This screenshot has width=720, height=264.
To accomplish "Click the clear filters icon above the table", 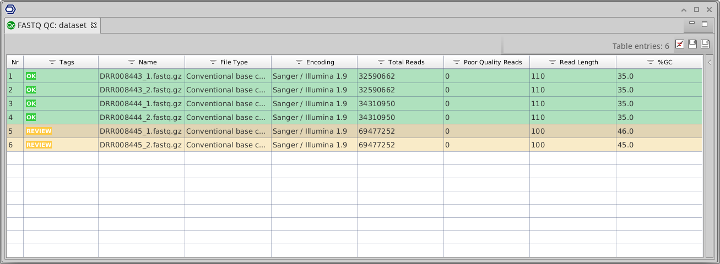I will (x=680, y=44).
